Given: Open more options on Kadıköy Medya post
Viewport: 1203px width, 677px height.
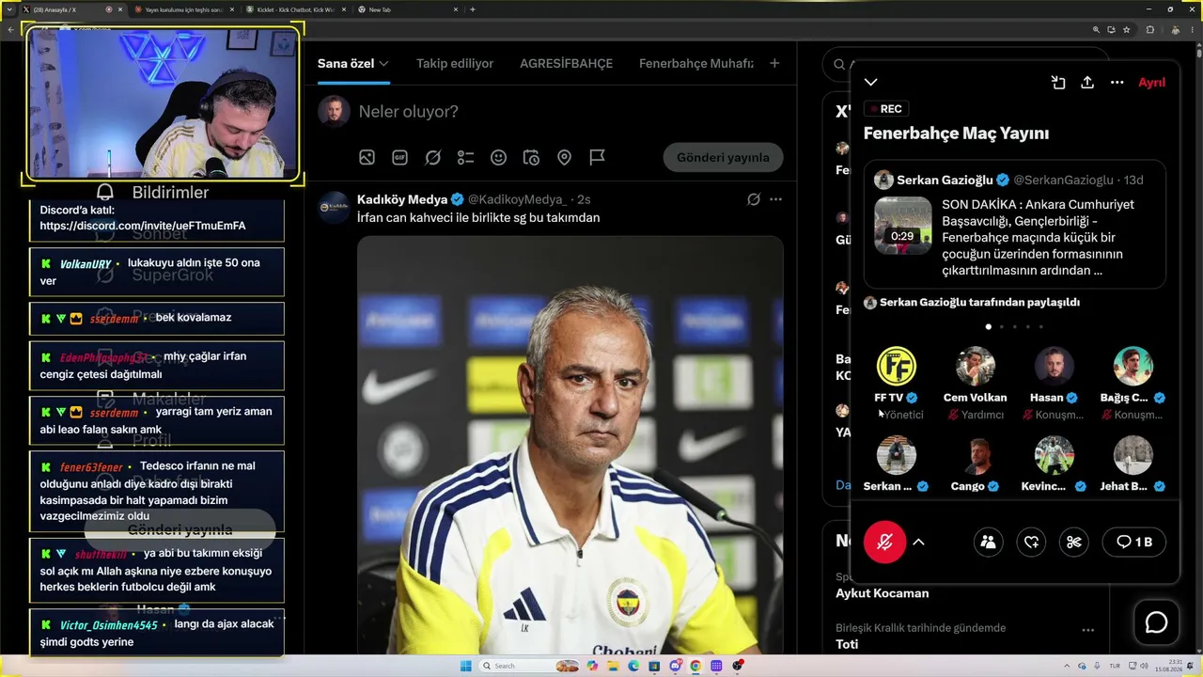Looking at the screenshot, I should click(x=775, y=199).
